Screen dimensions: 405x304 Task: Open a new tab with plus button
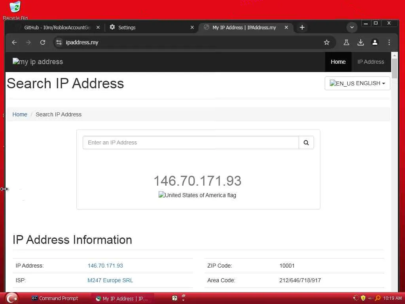tap(302, 27)
